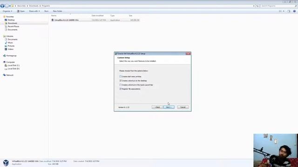The width and height of the screenshot is (298, 167).
Task: Enable shortcut in the Quick Launch Bar checkbox
Action: [x=121, y=85]
